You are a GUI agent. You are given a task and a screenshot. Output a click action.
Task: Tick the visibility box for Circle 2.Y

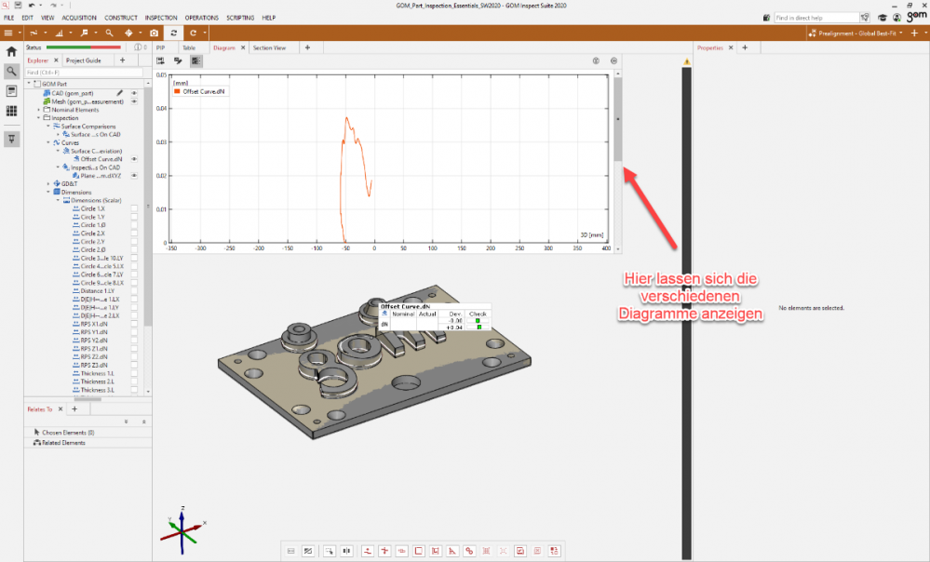134,242
